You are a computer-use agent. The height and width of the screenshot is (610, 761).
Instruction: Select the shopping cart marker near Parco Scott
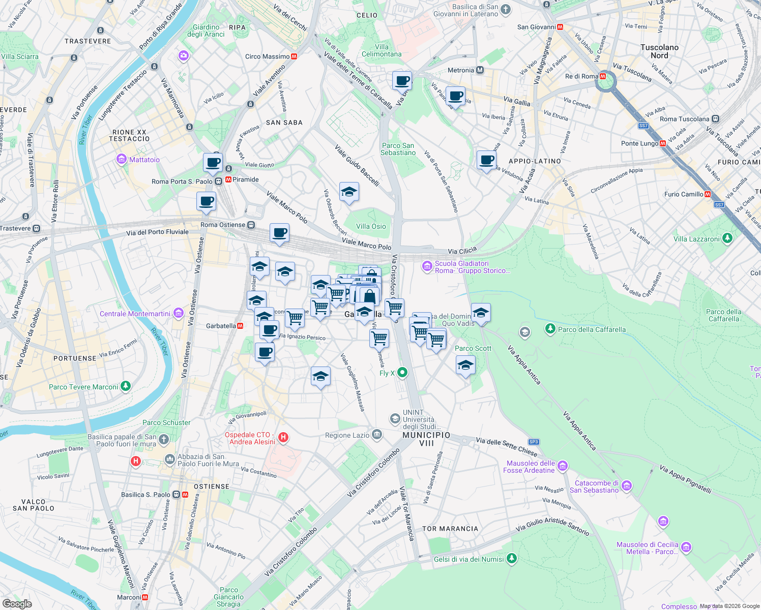(436, 338)
